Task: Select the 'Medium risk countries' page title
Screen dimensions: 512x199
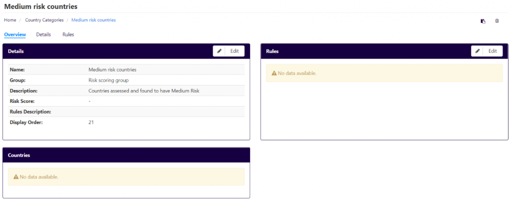Action: 41,6
